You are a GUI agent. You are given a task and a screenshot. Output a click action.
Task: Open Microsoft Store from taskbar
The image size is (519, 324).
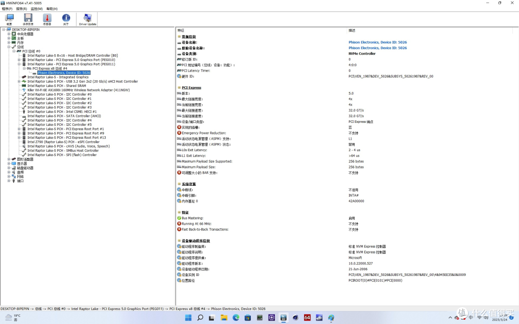(247, 318)
